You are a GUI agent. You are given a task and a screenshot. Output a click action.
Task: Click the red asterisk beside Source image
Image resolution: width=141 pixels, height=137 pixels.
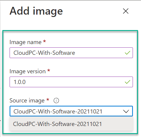(x=48, y=99)
